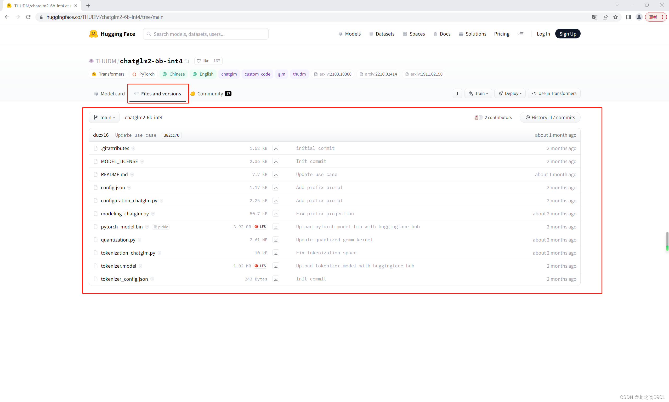The height and width of the screenshot is (402, 669).
Task: Download the README.md file
Action: pos(276,174)
